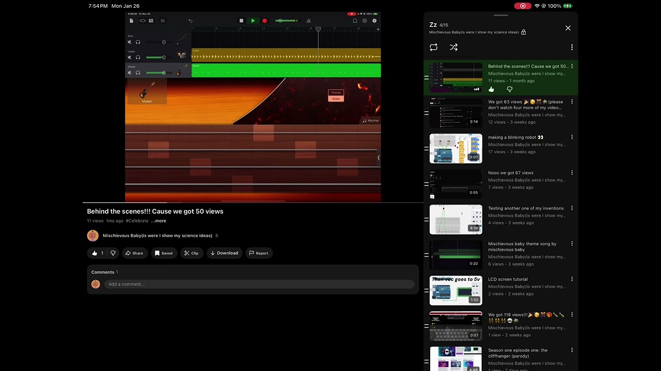Switch bass to Chords mode

point(336,93)
